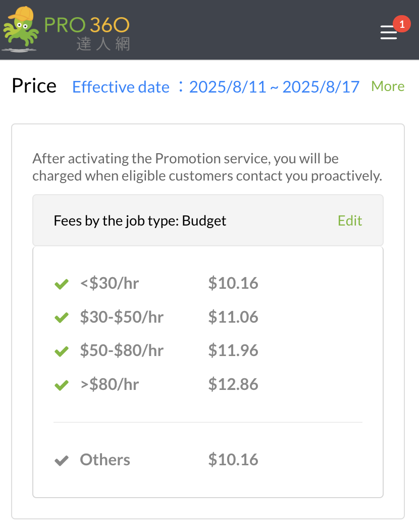Click the Edit link for fees
Image resolution: width=419 pixels, height=530 pixels.
pyautogui.click(x=350, y=221)
